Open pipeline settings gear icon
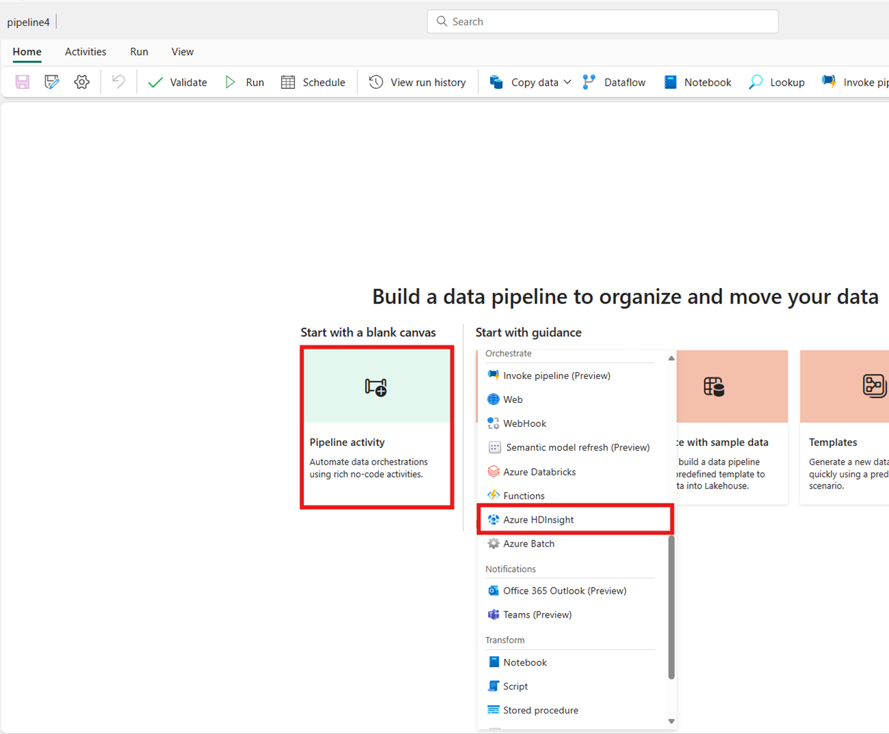Viewport: 889px width, 734px height. 82,82
